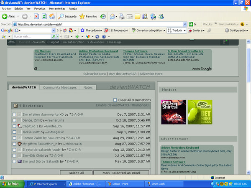Print the page with the printer icon

coord(122,16)
